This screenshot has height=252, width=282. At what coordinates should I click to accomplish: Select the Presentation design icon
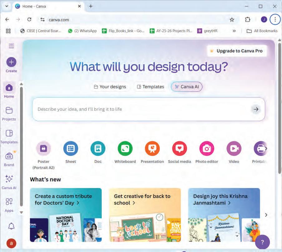[x=152, y=148]
